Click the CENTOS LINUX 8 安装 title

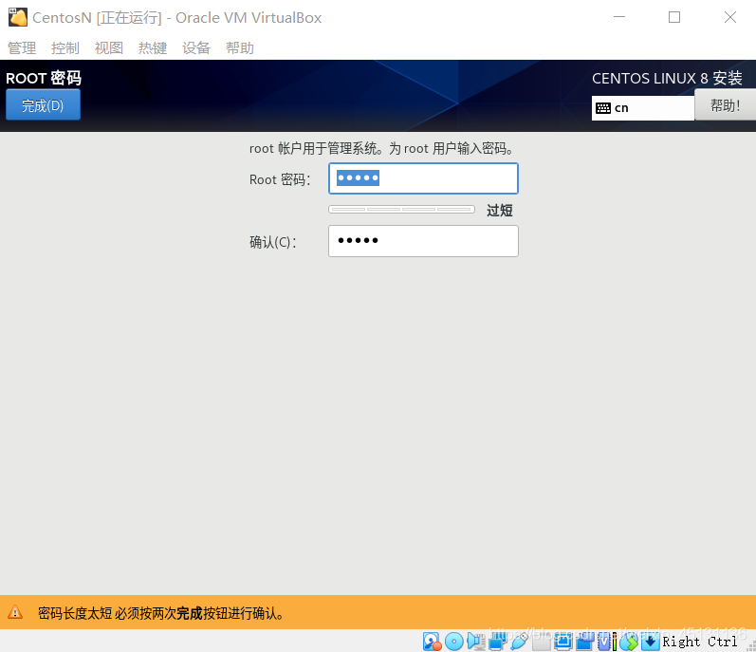coord(667,78)
